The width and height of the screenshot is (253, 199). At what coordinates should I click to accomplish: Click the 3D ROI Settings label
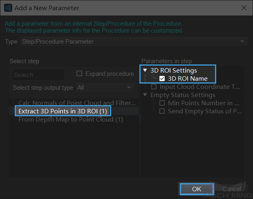[x=174, y=71]
